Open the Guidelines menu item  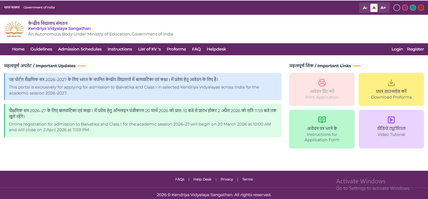click(41, 49)
